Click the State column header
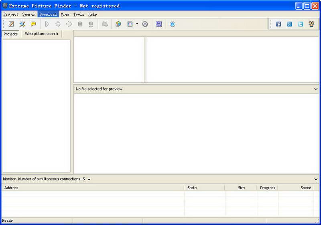Image resolution: width=321 pixels, height=225 pixels. click(205, 188)
